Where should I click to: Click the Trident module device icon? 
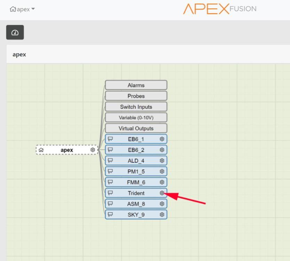point(111,193)
